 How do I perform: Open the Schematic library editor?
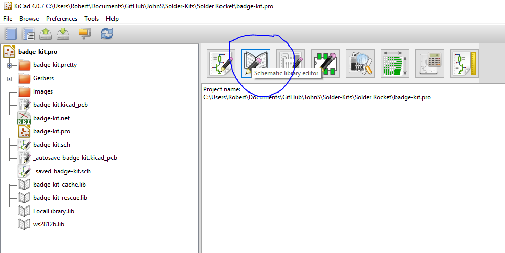pyautogui.click(x=256, y=63)
